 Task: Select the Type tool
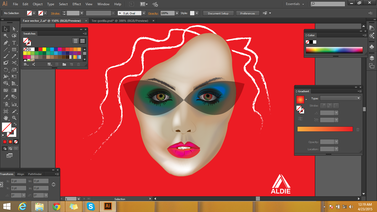click(x=14, y=42)
